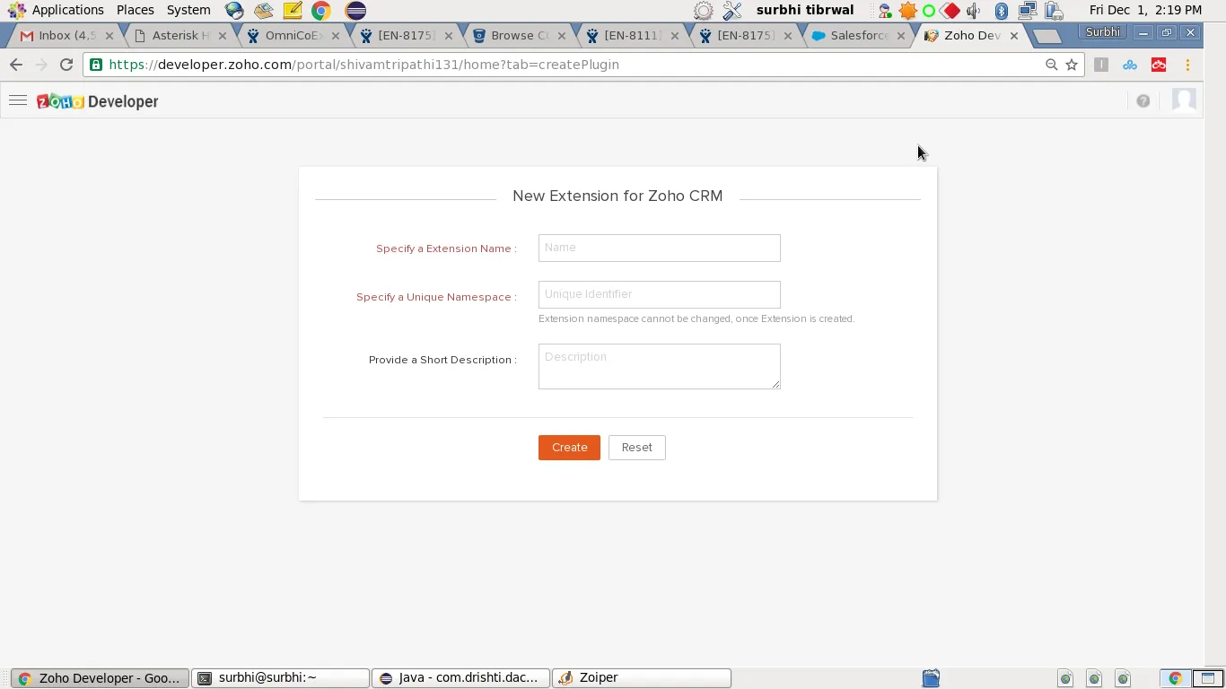Switch to the Browse bucket tab
Screen dimensions: 1226x689
click(518, 36)
